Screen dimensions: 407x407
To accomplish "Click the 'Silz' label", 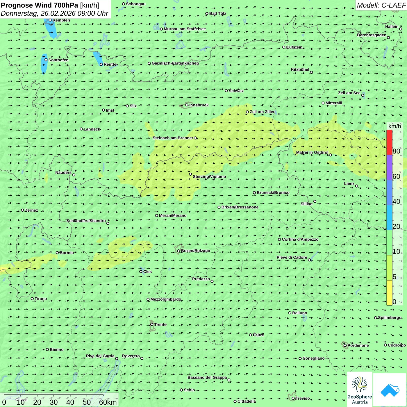I will (x=133, y=106).
